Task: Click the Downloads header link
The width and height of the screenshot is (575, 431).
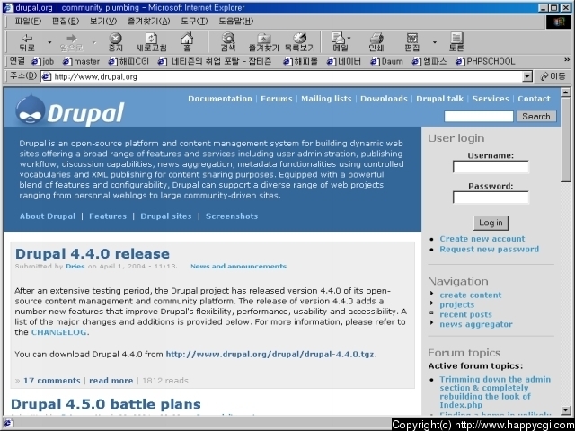Action: pos(384,99)
